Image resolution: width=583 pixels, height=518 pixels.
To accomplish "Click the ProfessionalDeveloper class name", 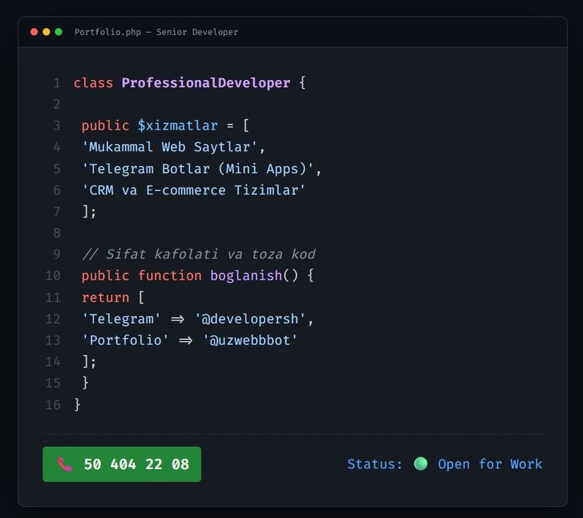I will (x=206, y=83).
